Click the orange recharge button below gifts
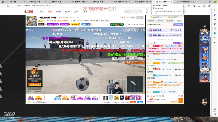The height and width of the screenshot is (122, 218). [x=133, y=102]
